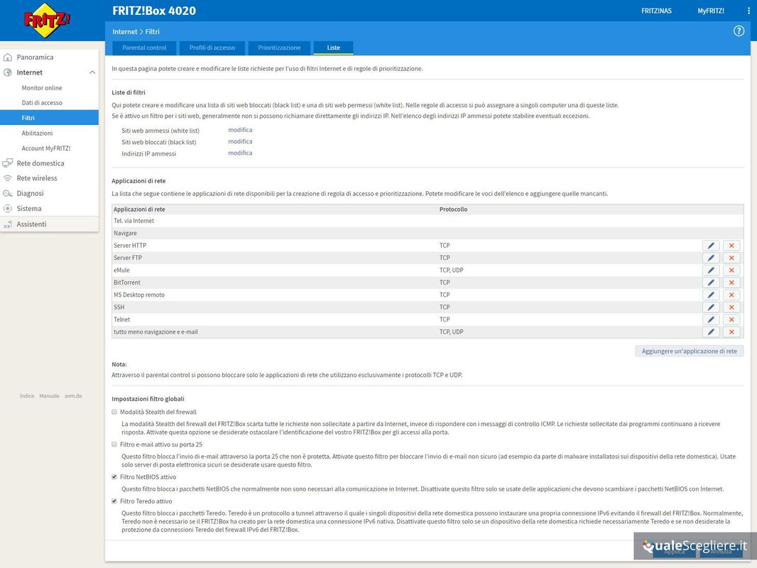The image size is (757, 568).
Task: Click the FRITZ! logo
Action: click(48, 20)
